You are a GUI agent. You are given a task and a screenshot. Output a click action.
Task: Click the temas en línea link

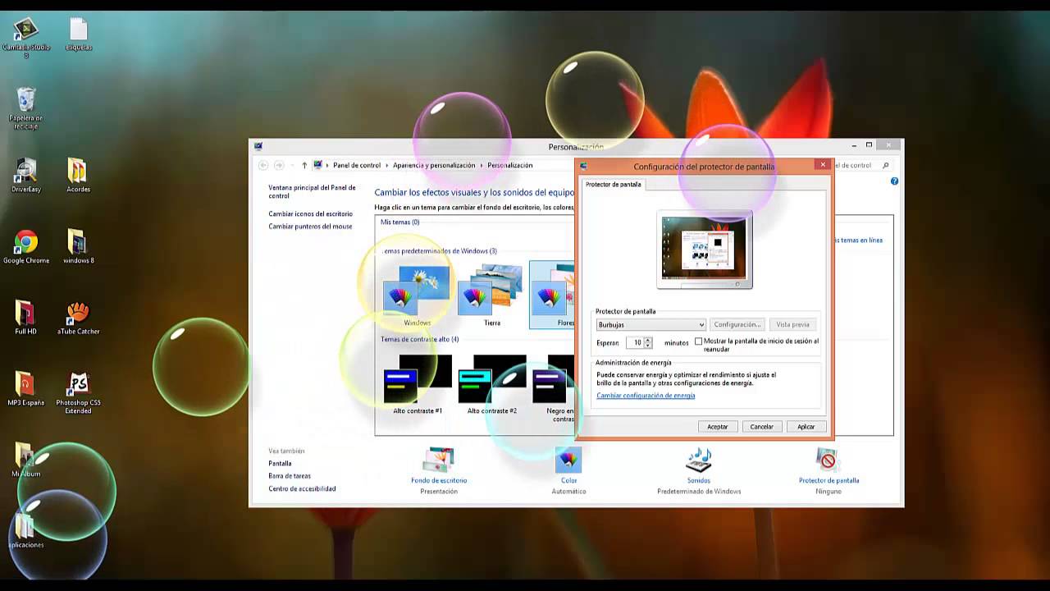[x=859, y=241]
